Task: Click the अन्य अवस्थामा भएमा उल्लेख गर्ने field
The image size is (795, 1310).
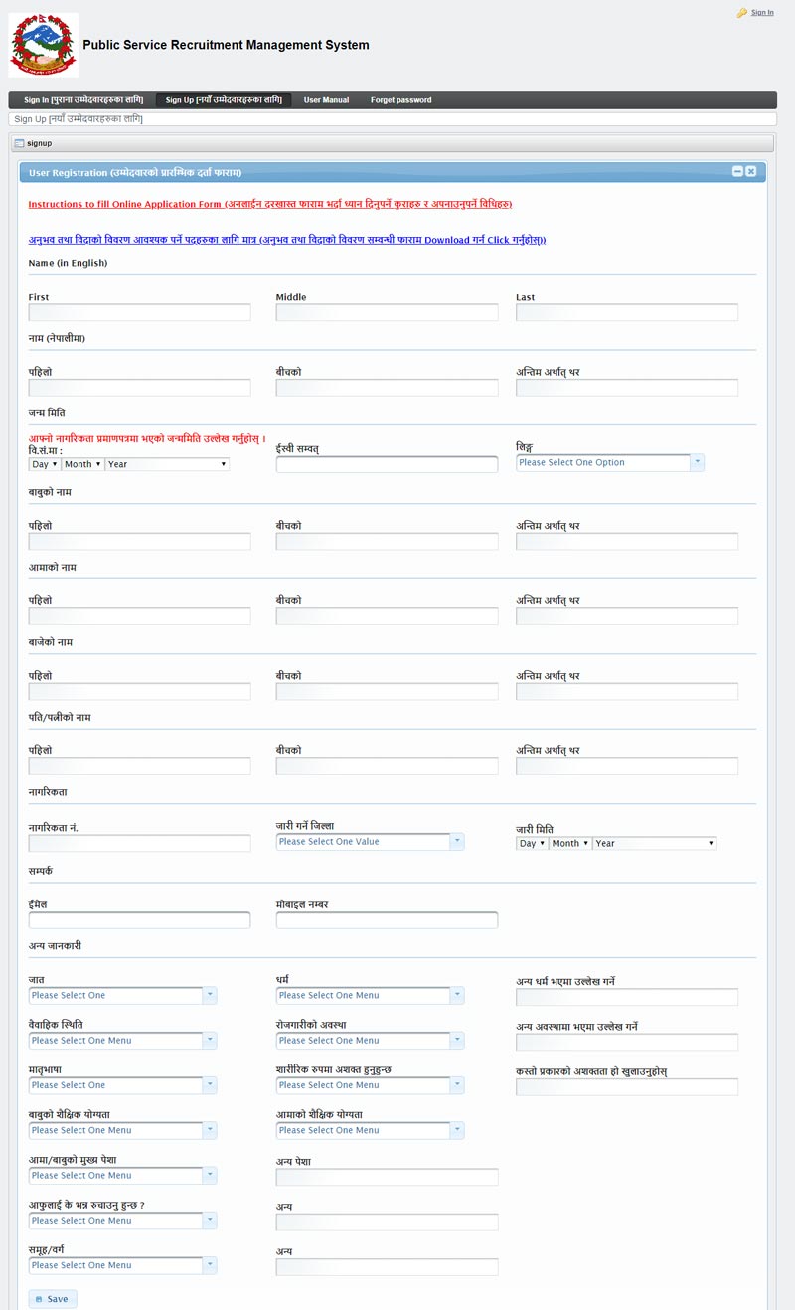Action: 627,1042
